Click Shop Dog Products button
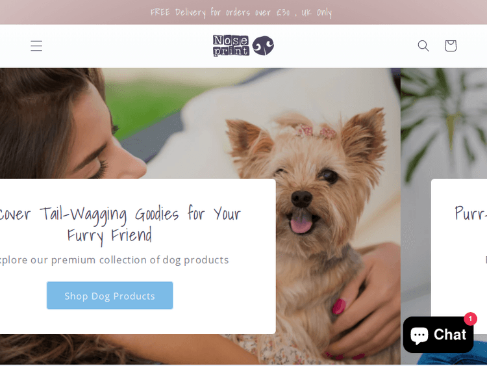The height and width of the screenshot is (366, 487). click(110, 295)
